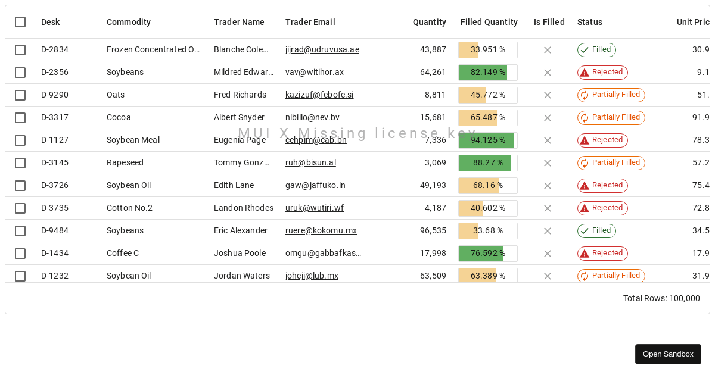Click the Rejected chip for Landon Rhodes
This screenshot has width=715, height=375.
click(602, 208)
